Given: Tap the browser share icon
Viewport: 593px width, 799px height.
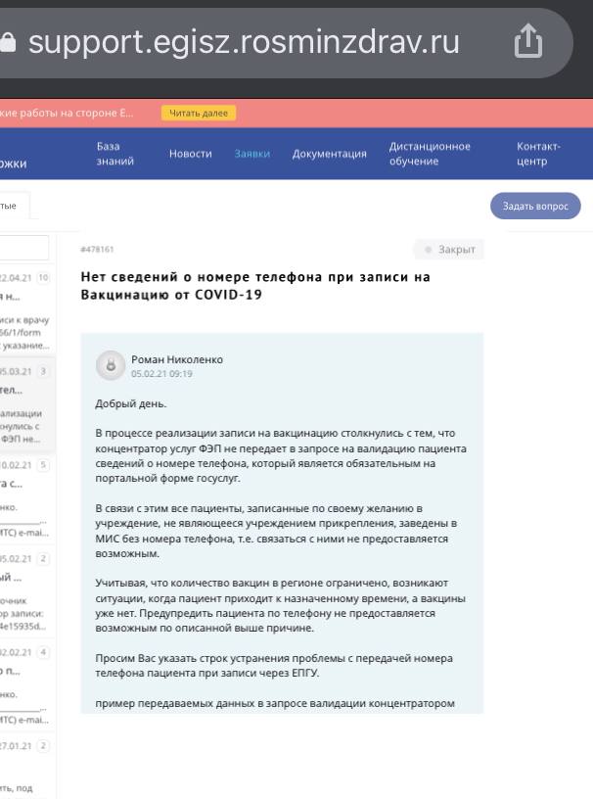Looking at the screenshot, I should point(528,41).
